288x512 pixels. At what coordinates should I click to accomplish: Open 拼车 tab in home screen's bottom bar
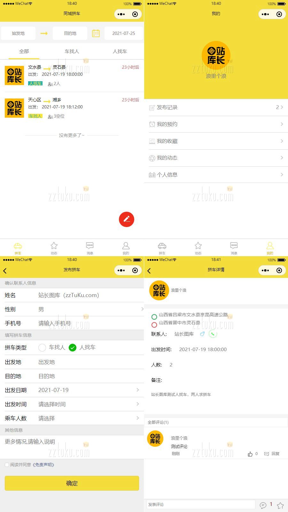(x=18, y=248)
